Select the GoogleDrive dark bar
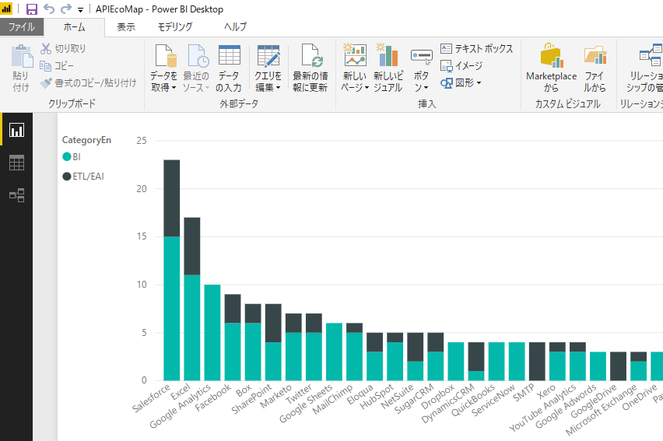 click(618, 366)
